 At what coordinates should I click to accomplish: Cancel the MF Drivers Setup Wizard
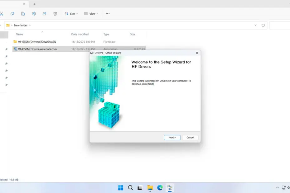pos(190,137)
